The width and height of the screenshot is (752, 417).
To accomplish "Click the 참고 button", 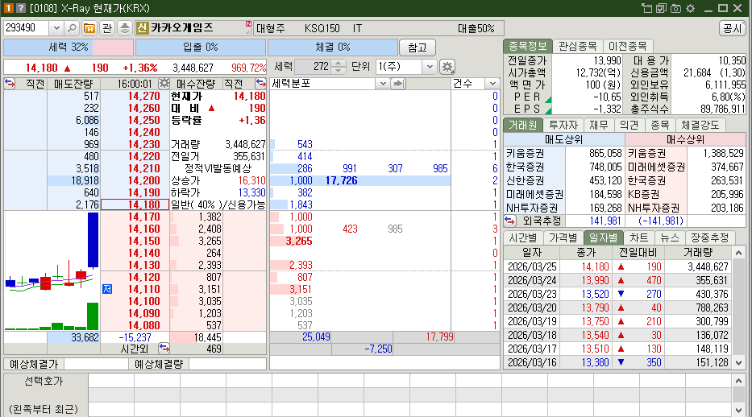I will click(418, 47).
